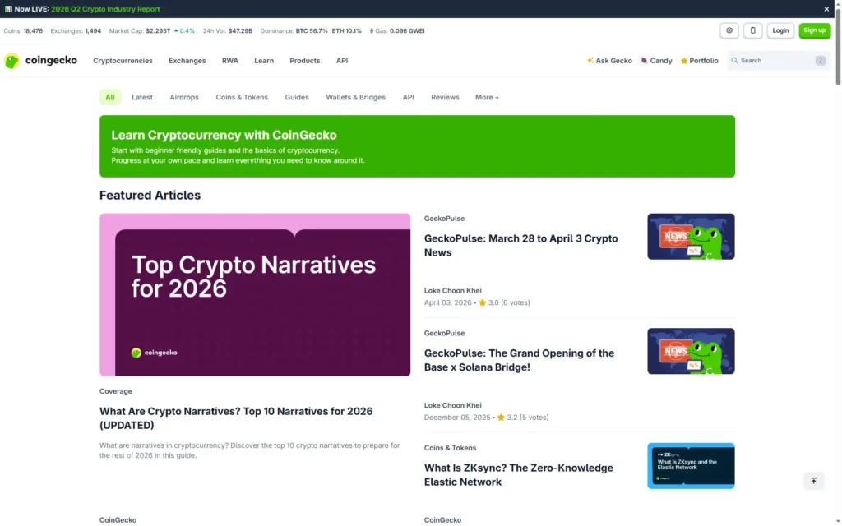
Task: Click the star rating icon beside 3.0
Action: (482, 302)
